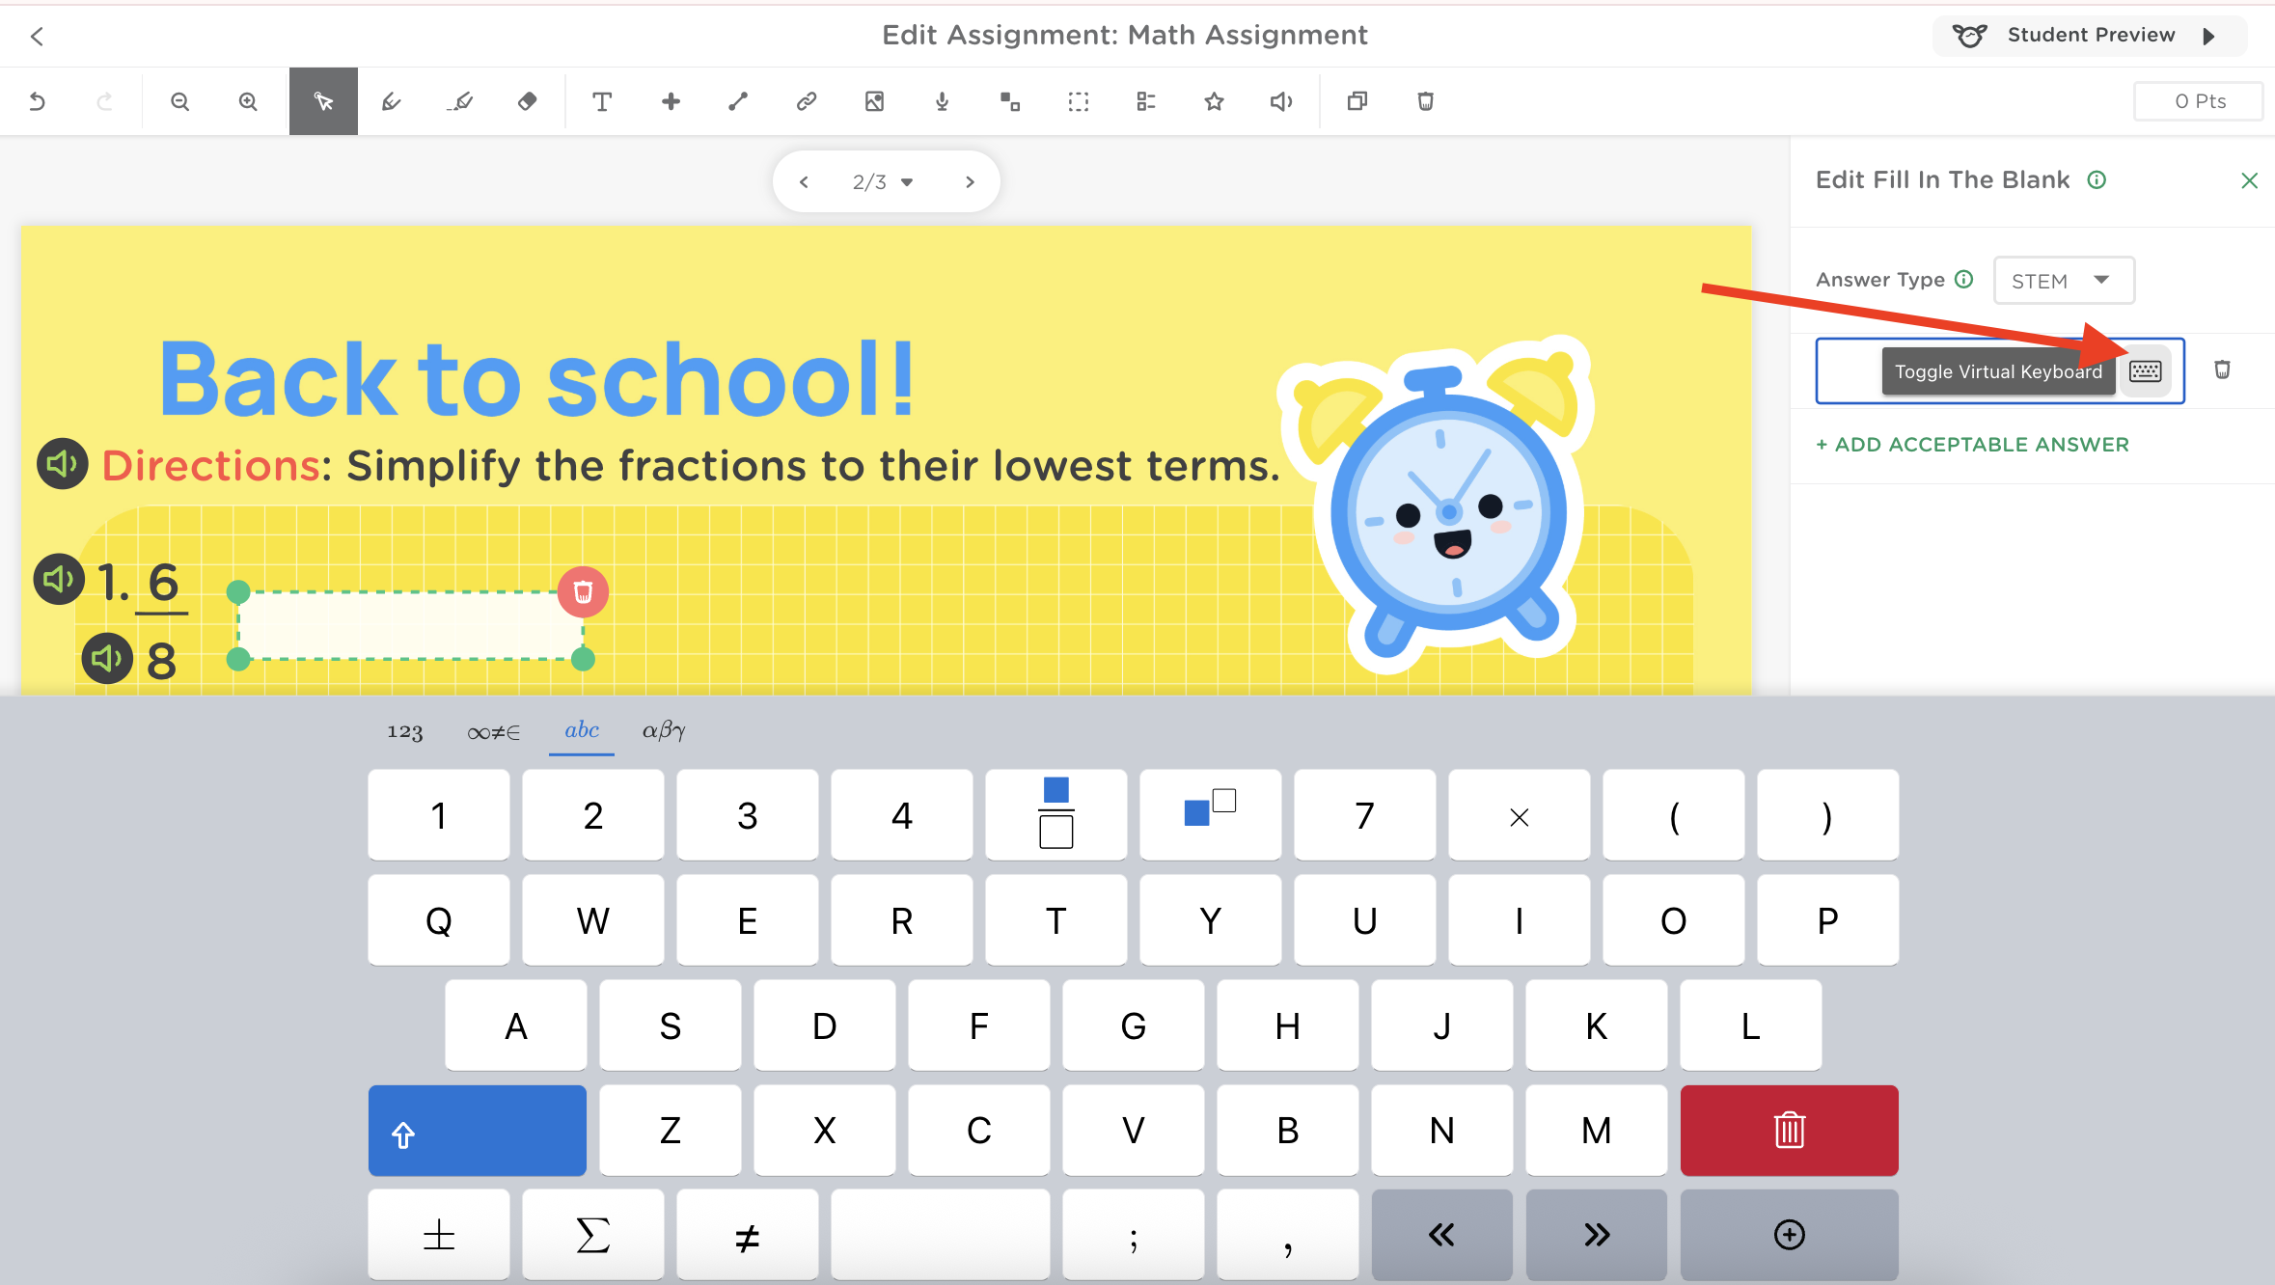This screenshot has height=1285, width=2275.
Task: Tap the open parenthesis key
Action: (x=1674, y=815)
